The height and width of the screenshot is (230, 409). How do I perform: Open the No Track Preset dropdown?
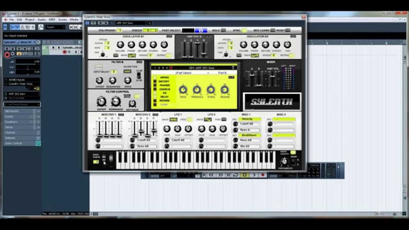coord(22,104)
